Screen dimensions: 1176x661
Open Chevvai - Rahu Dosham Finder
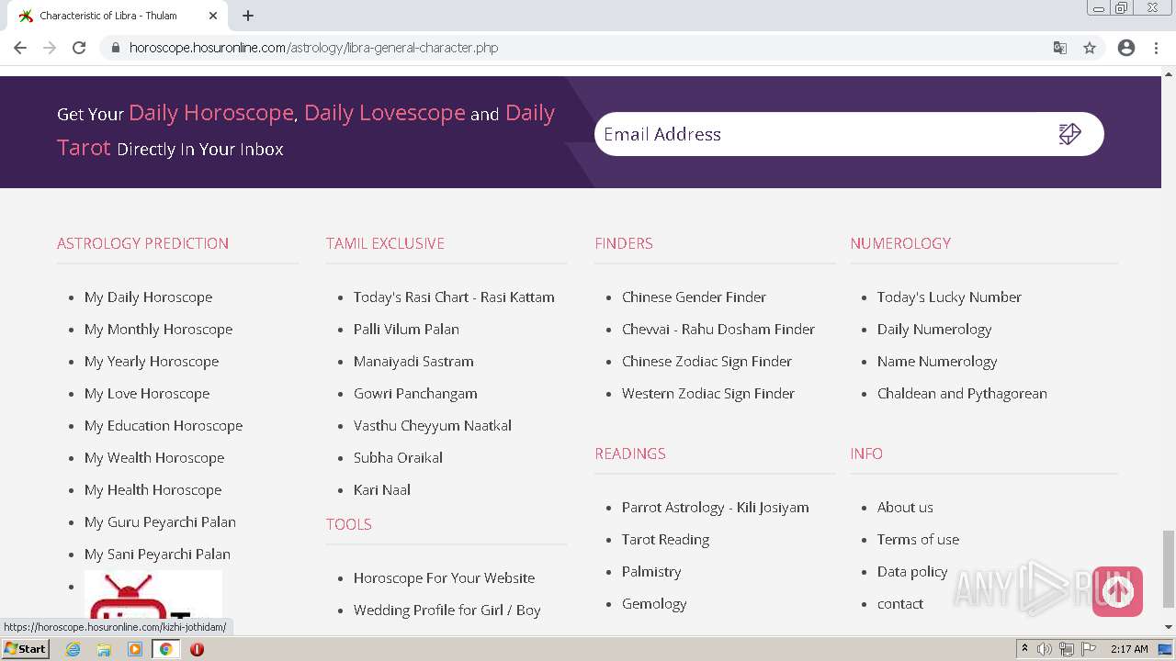718,329
